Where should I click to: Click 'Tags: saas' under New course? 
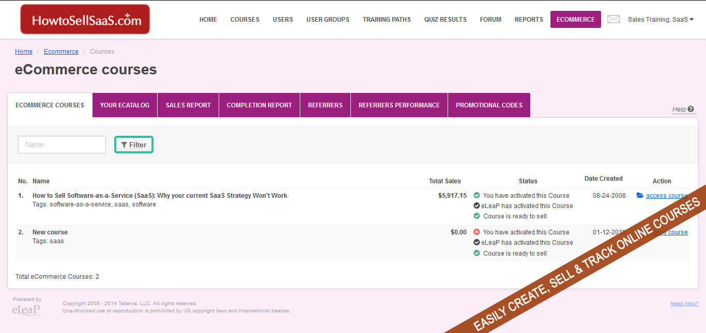(48, 241)
